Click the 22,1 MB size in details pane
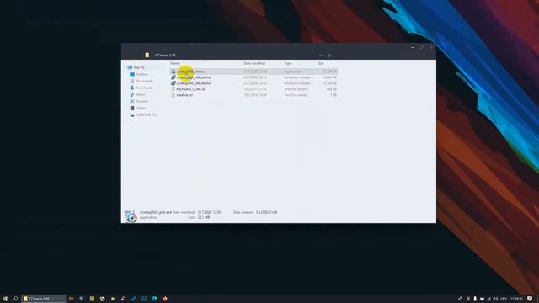Viewport: 539px width, 303px height. (x=204, y=217)
